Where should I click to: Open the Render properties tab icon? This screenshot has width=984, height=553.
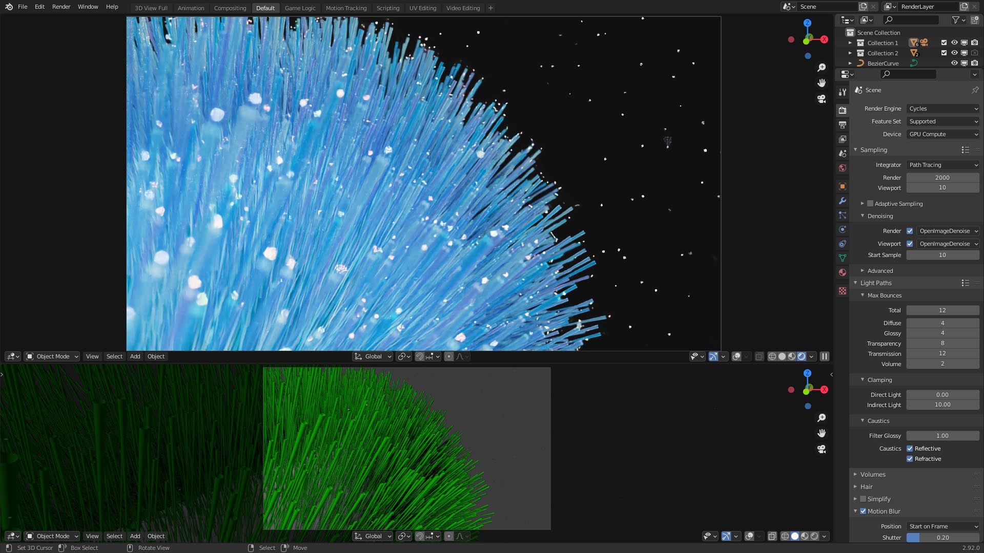[x=843, y=110]
